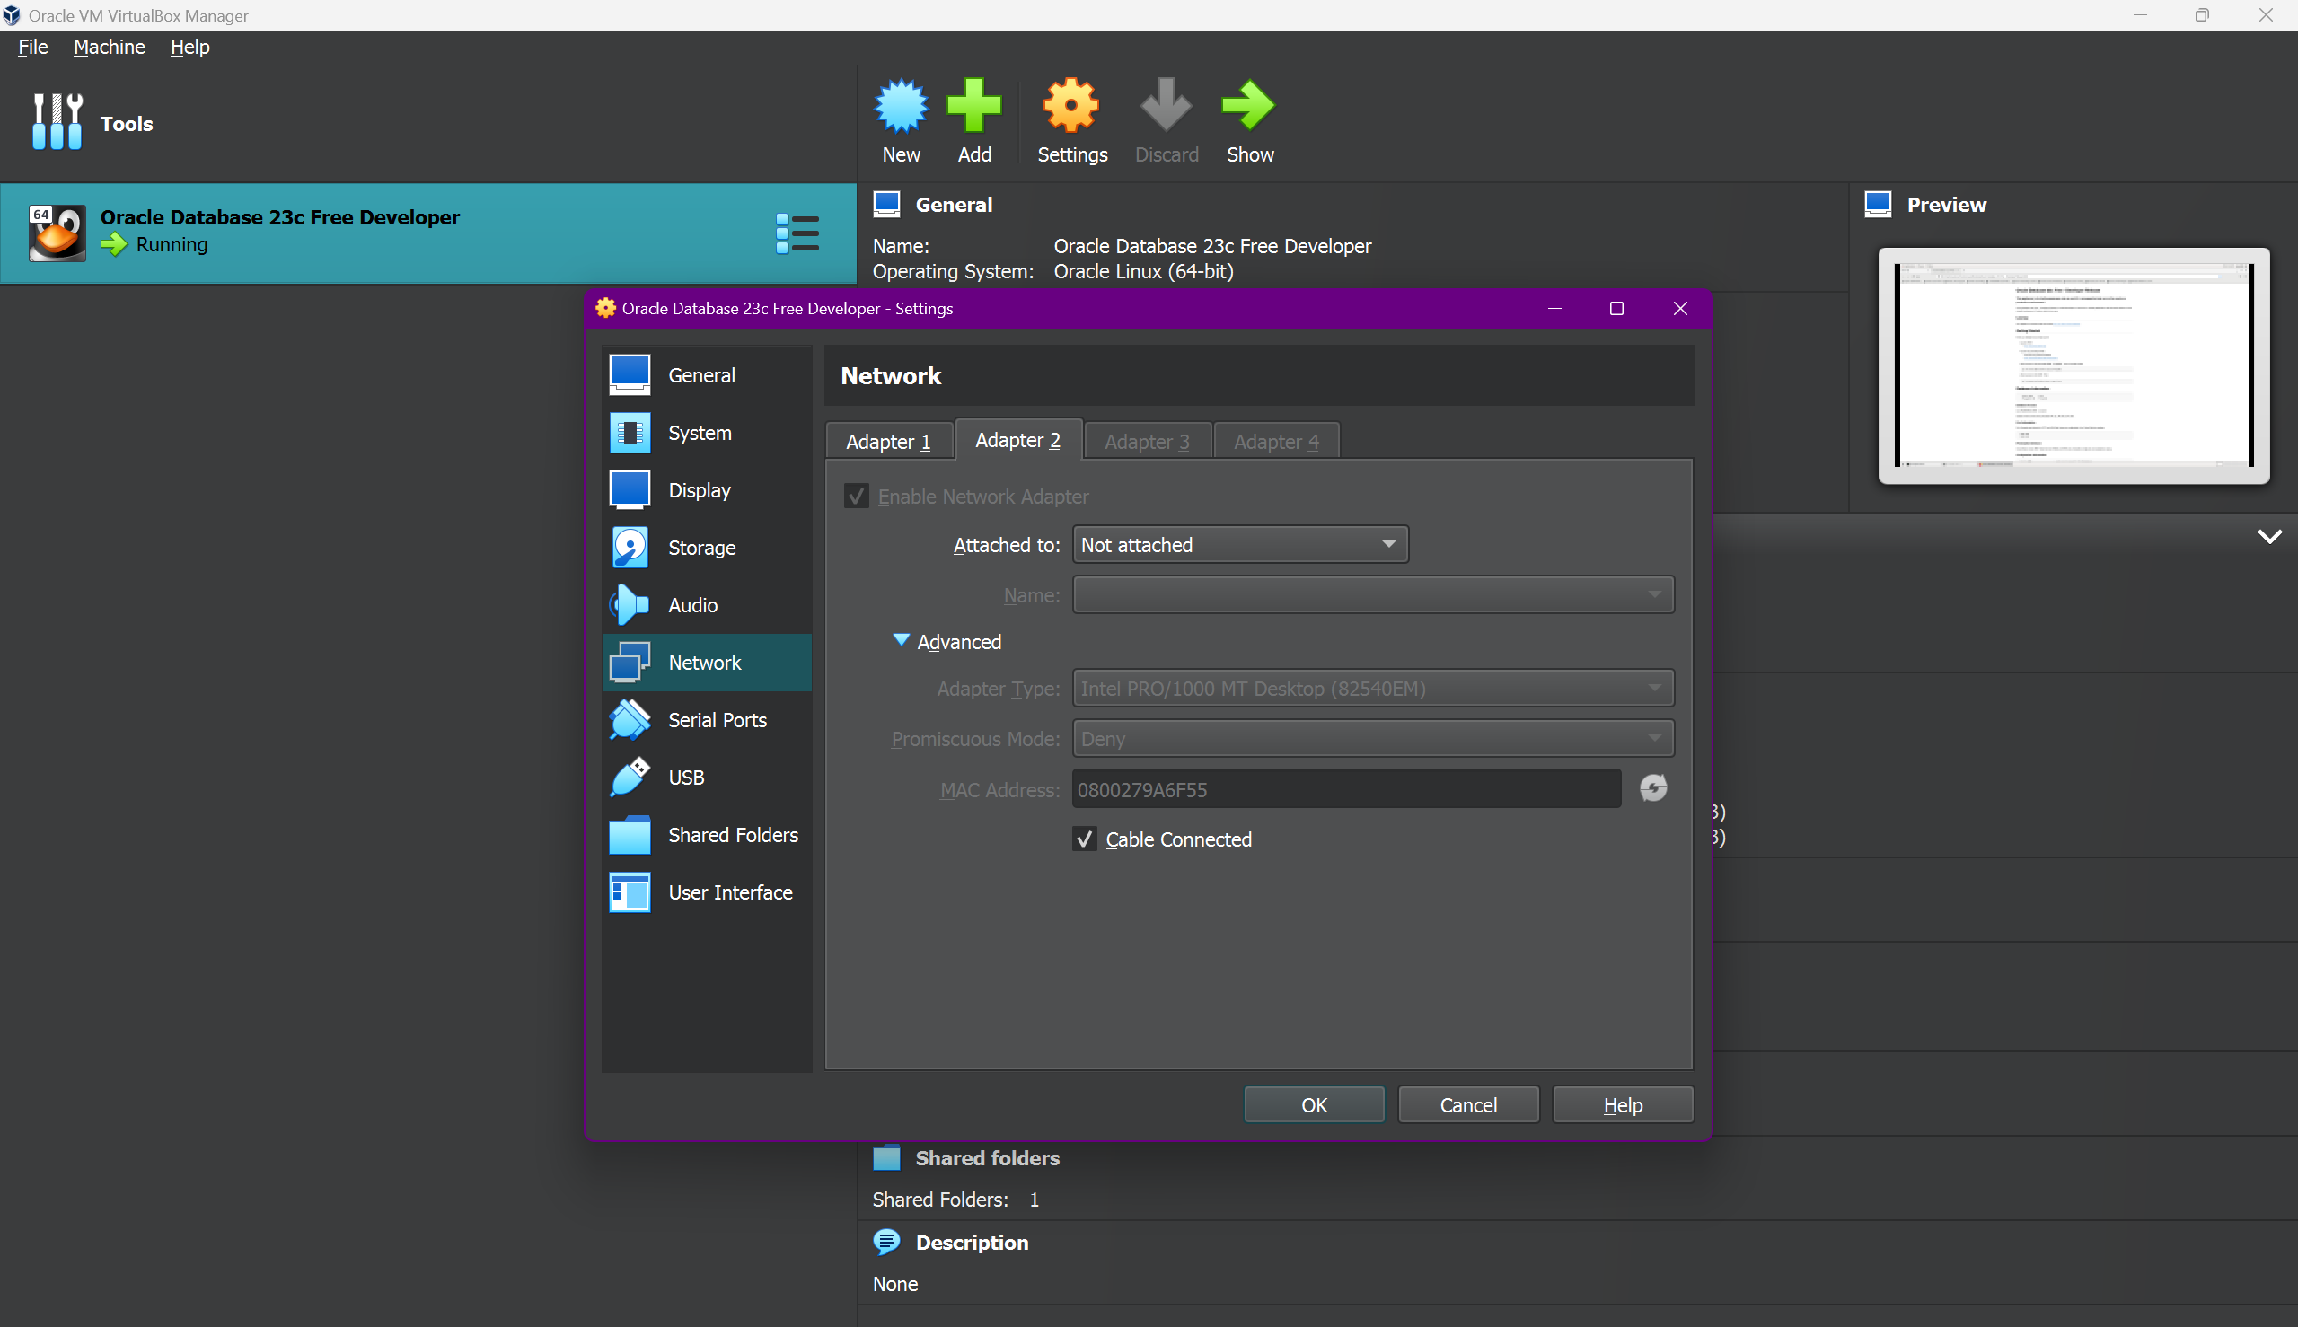
Task: Click the Show green arrow icon
Action: (x=1249, y=106)
